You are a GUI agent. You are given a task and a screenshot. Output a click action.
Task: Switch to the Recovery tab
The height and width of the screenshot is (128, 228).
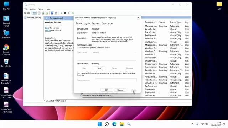(x=96, y=23)
